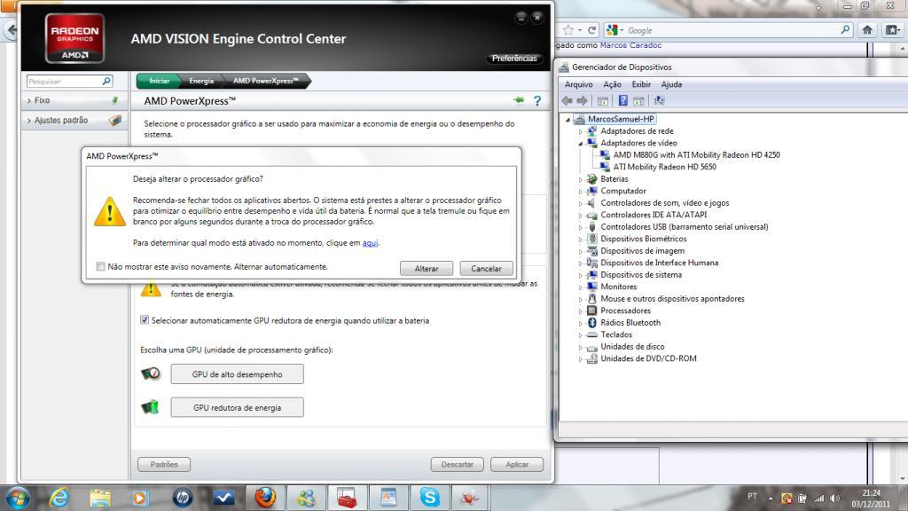Open Arquivo menu in Device Manager
The image size is (908, 511).
[578, 84]
